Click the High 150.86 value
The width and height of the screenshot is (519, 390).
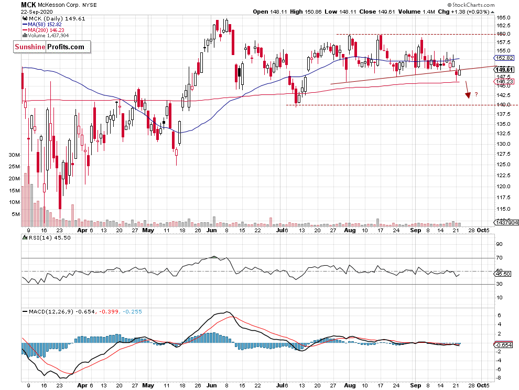click(x=306, y=12)
